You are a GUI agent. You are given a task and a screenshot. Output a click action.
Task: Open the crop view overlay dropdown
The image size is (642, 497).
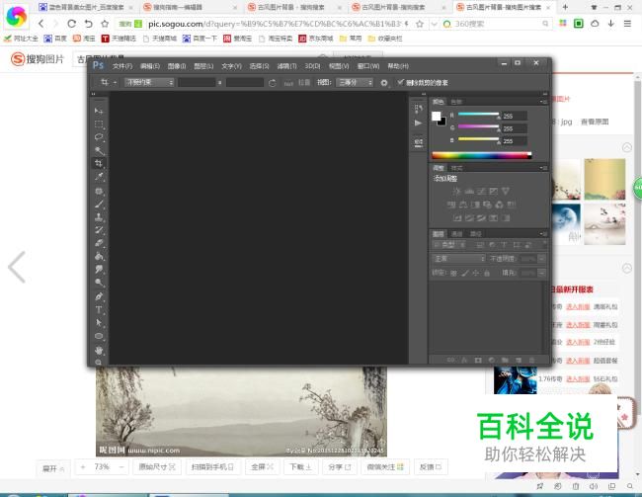point(354,82)
